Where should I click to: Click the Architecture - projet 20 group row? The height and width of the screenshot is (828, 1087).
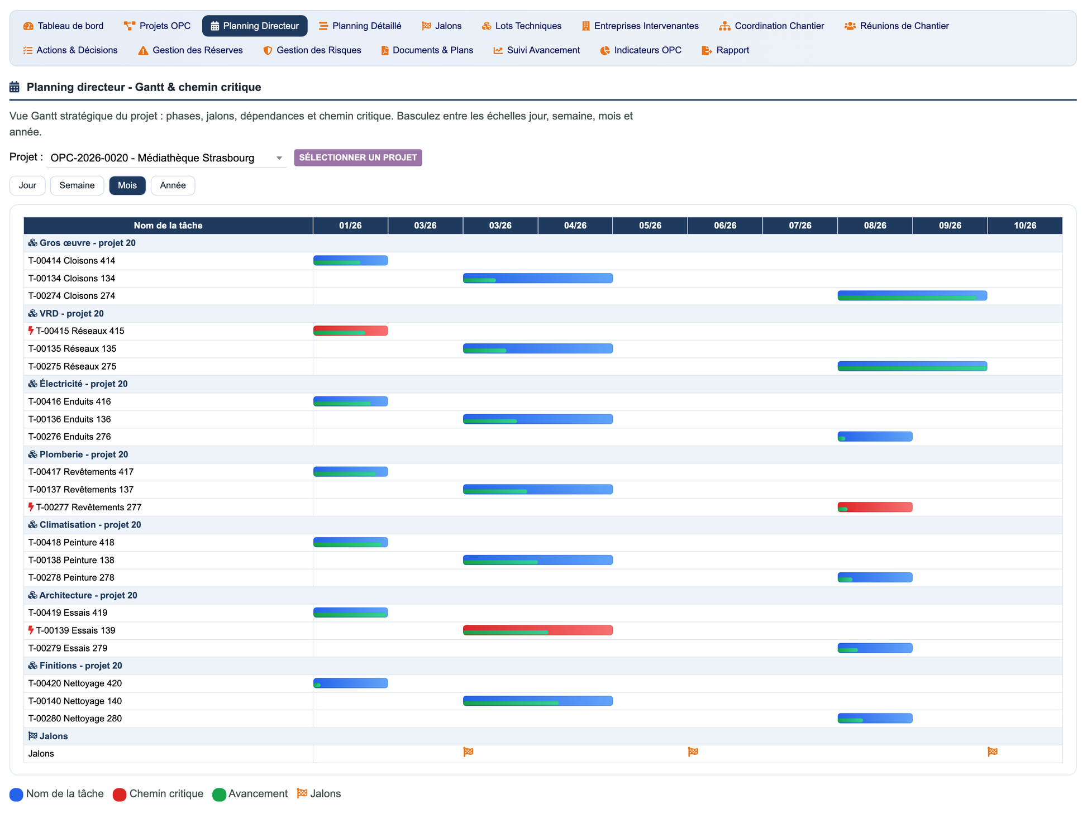543,596
